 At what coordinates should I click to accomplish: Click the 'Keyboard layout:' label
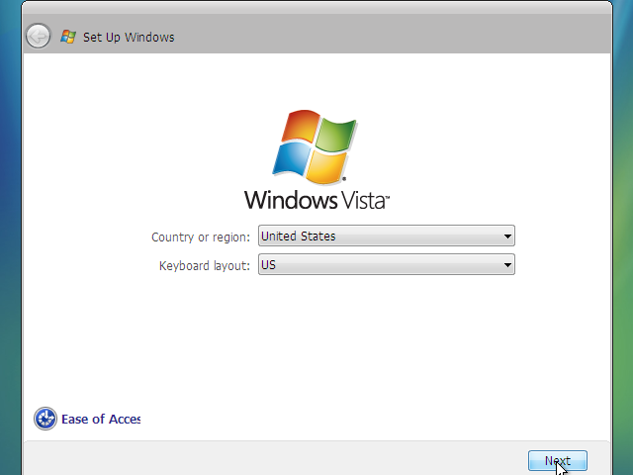[x=205, y=266]
